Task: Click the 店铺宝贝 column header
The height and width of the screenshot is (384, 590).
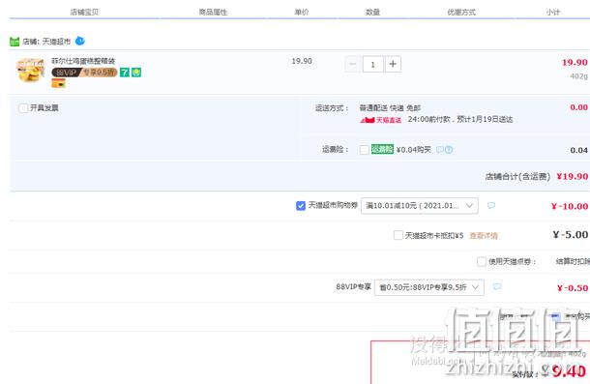Action: click(84, 12)
